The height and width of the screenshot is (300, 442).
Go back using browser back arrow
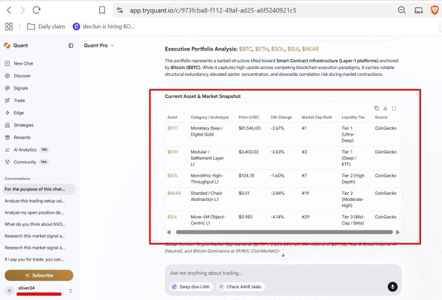click(9, 10)
